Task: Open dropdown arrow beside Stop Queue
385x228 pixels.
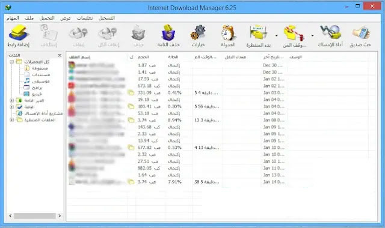Action: click(x=312, y=36)
